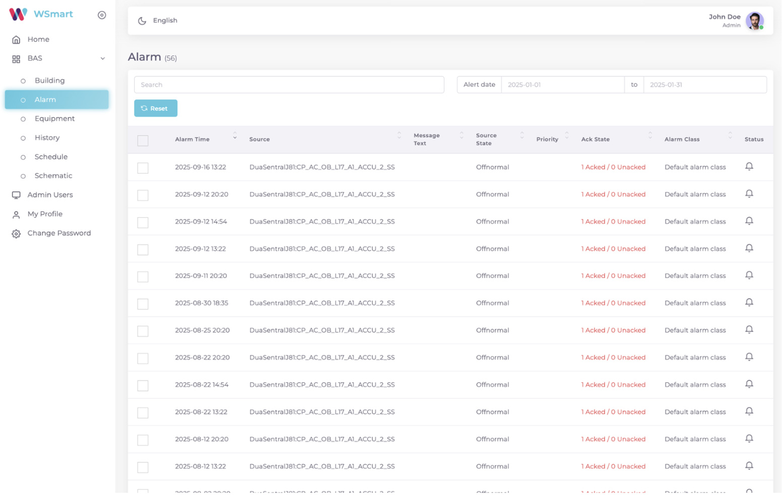782x495 pixels.
Task: Switch to dark mode with moon icon
Action: click(x=142, y=21)
